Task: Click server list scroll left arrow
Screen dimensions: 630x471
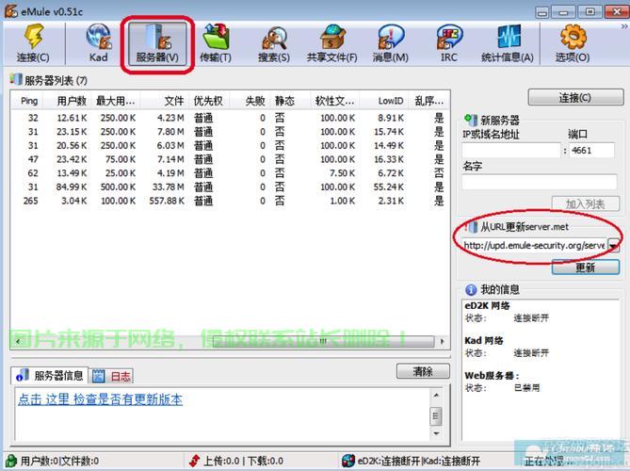Action: click(x=18, y=341)
